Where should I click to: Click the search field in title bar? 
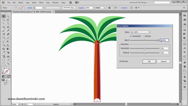[161, 2]
